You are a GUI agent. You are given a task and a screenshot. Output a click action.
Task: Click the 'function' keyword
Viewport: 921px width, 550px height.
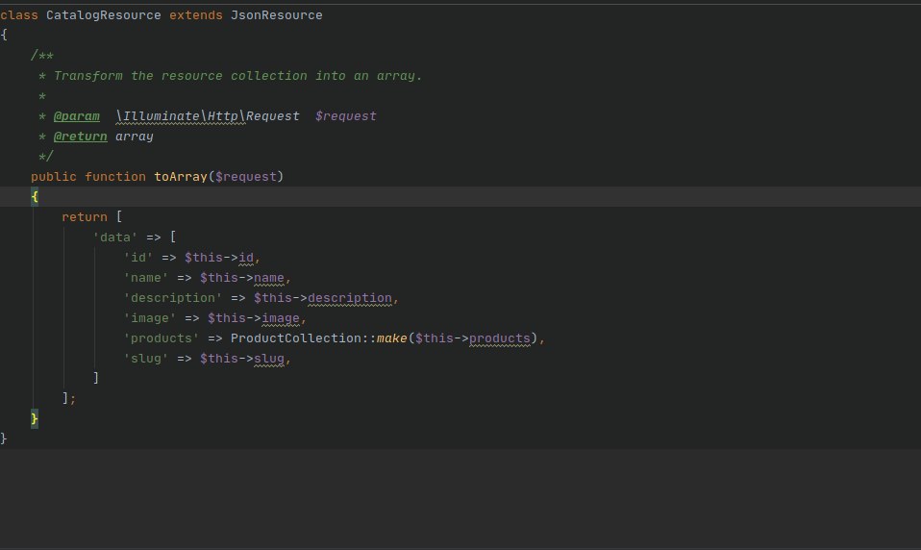point(115,177)
